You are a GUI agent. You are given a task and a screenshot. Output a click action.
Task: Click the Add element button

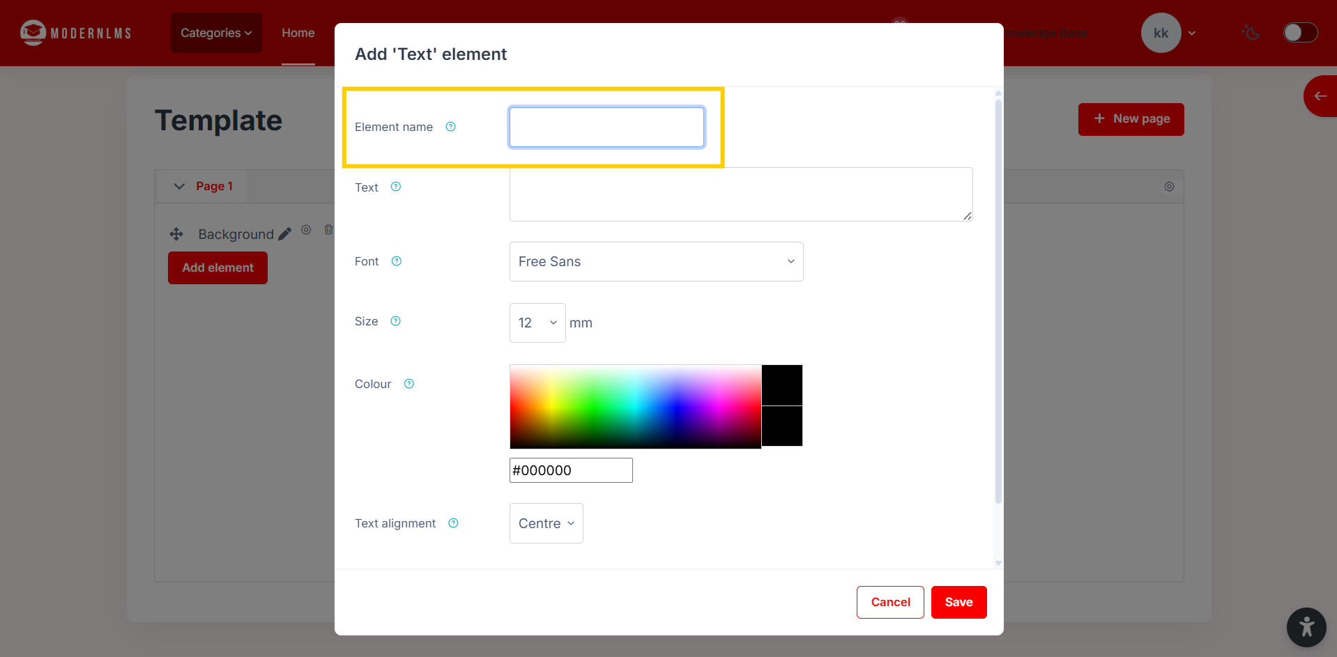tap(217, 268)
